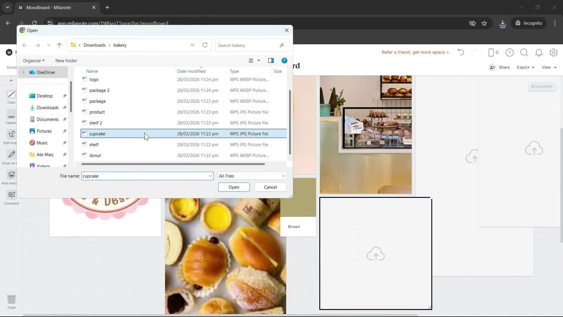Click Refer a friend link

tap(415, 52)
